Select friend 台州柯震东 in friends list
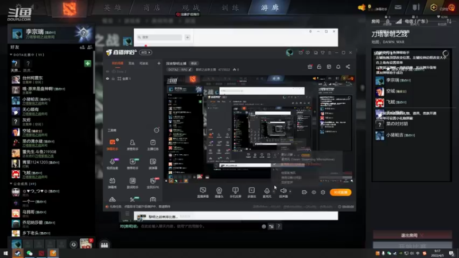Viewport: 459px width, 258px height. pyautogui.click(x=52, y=80)
